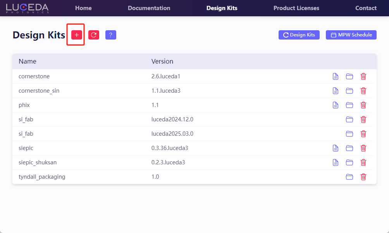Open the Contact page
This screenshot has height=233, width=389.
click(366, 8)
